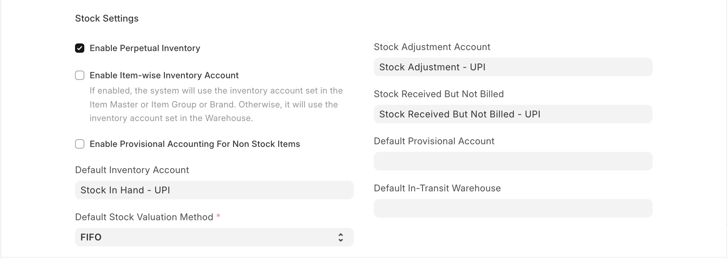This screenshot has width=728, height=259.
Task: Click the Default Inventory Account field
Action: point(214,190)
